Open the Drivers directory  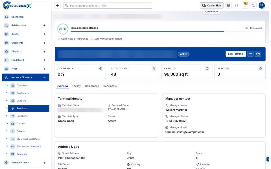click(x=29, y=131)
